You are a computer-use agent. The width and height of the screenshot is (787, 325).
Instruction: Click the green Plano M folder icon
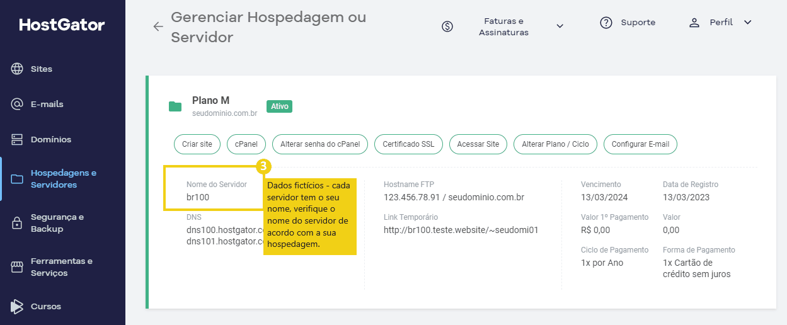175,106
